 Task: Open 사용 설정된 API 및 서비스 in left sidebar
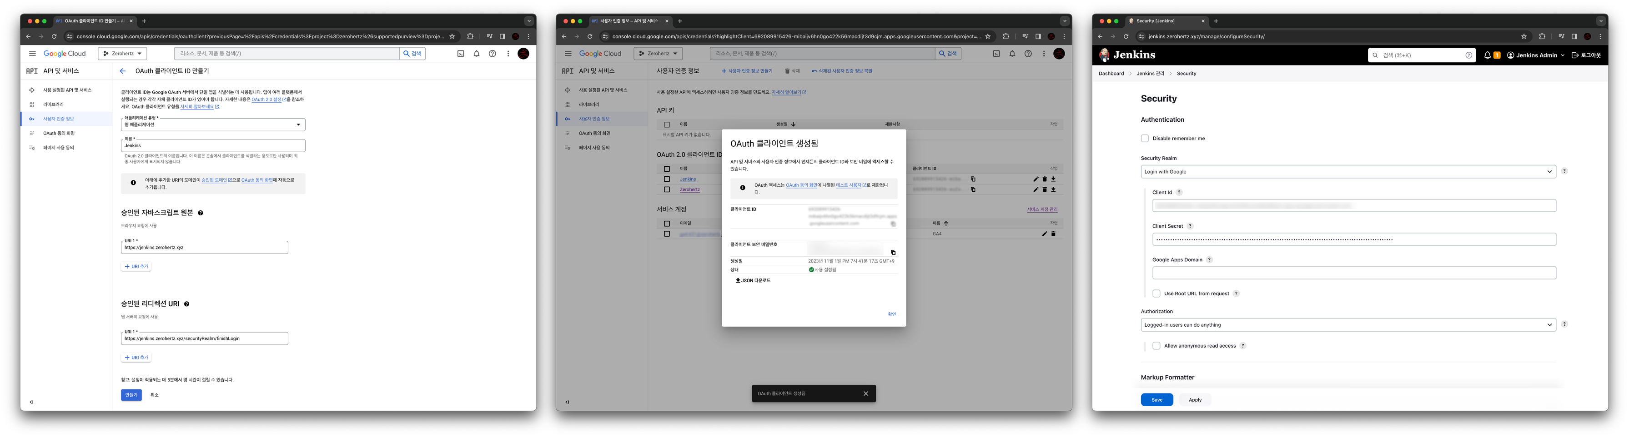click(67, 90)
